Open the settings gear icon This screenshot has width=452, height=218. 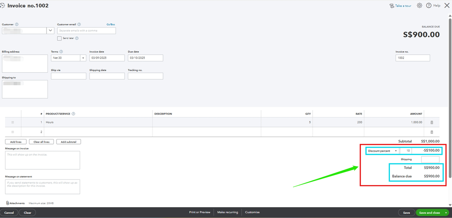pyautogui.click(x=419, y=5)
